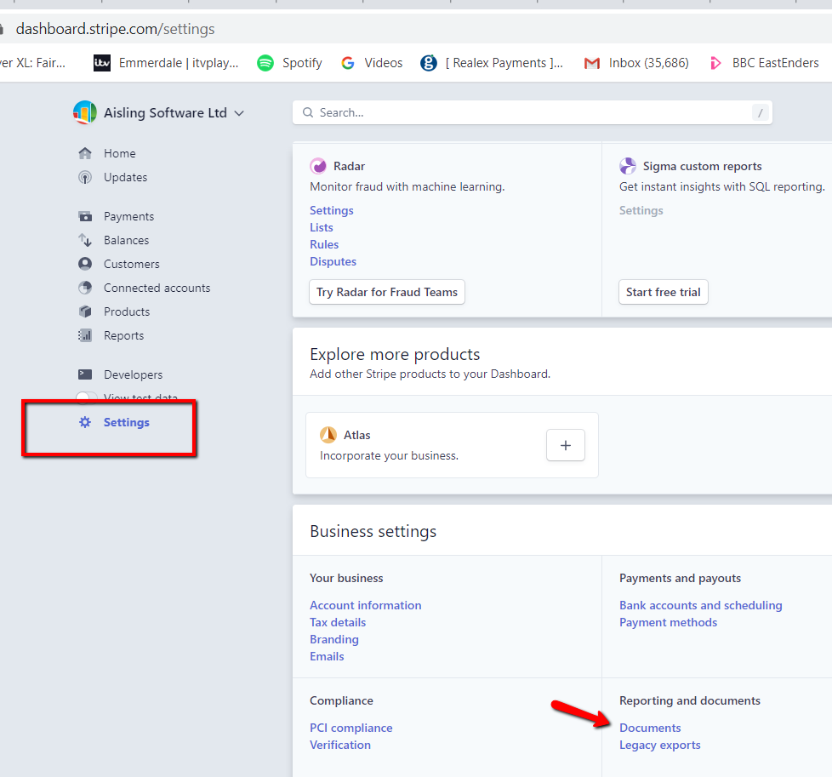Click the Balances arrows icon
832x777 pixels.
85,241
